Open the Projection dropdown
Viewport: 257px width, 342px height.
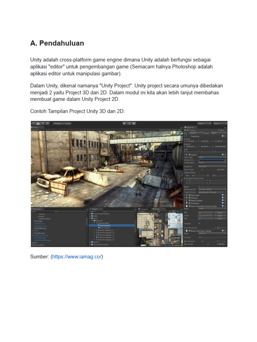click(212, 166)
